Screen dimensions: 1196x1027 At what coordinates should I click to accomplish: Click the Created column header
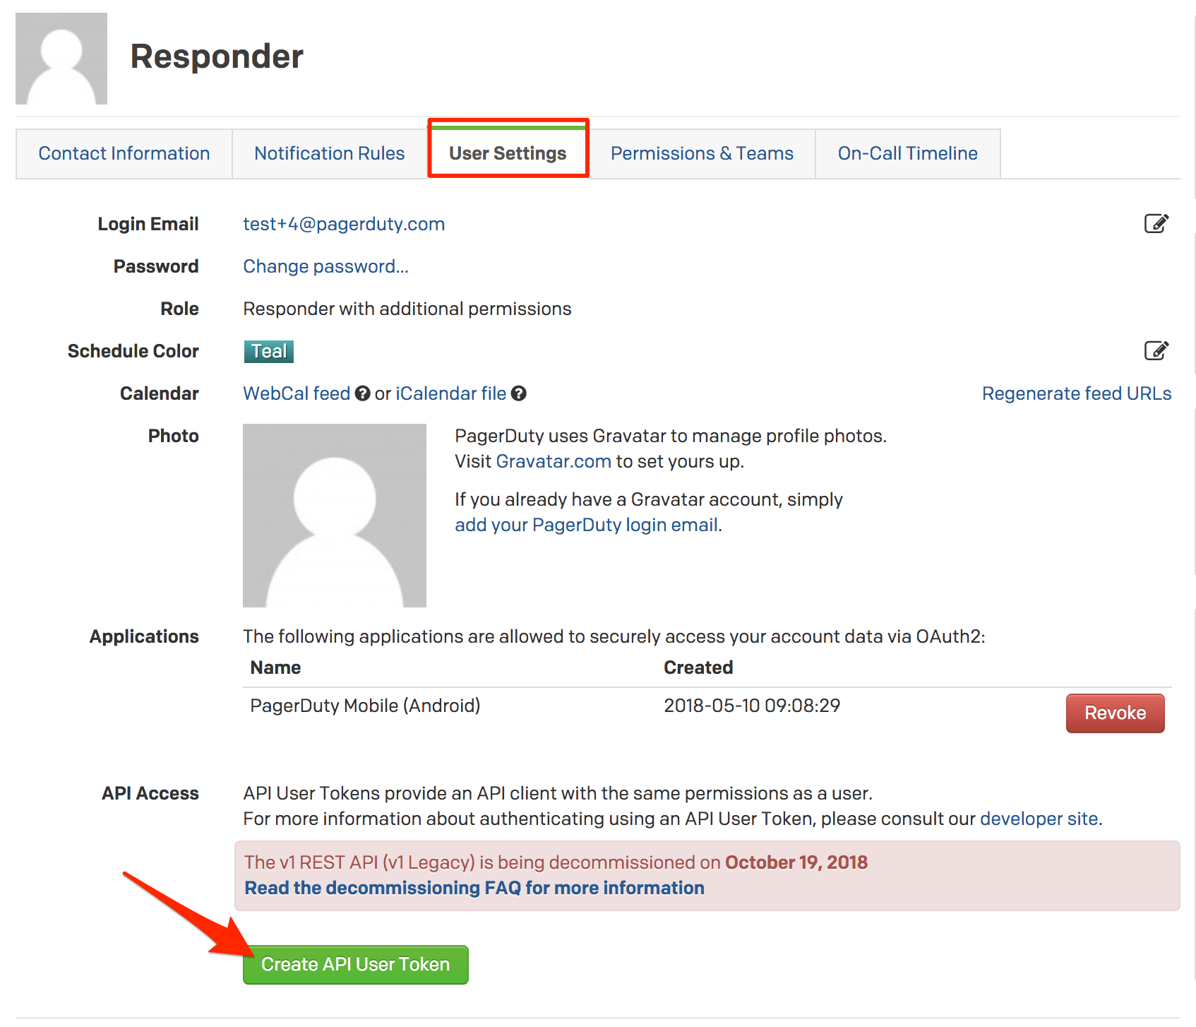point(698,667)
